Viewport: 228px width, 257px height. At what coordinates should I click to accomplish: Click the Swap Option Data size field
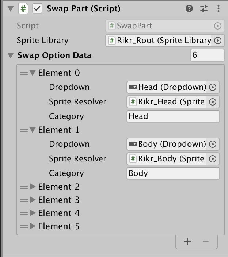click(x=207, y=55)
